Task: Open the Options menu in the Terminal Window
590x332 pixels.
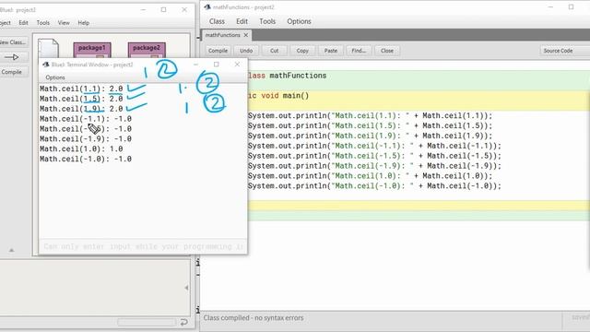Action: (55, 77)
